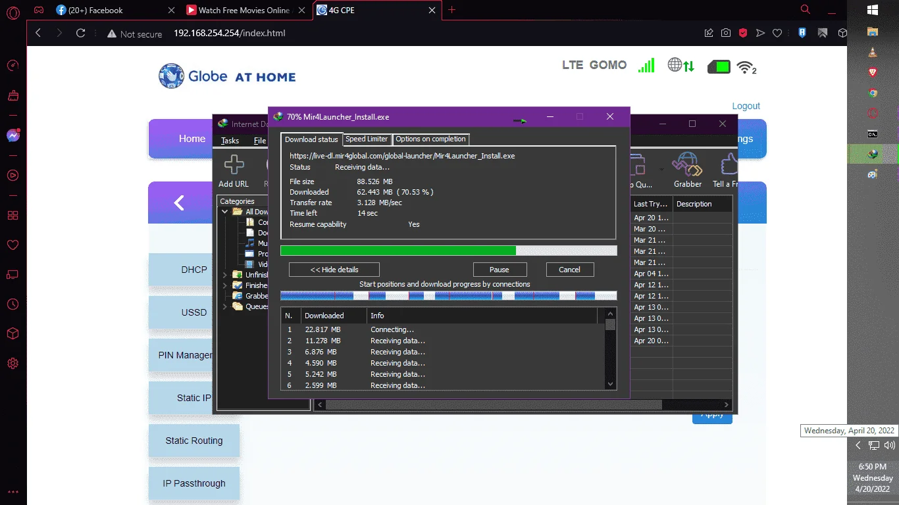
Task: Click the battery status icon on Globe page
Action: tap(719, 66)
